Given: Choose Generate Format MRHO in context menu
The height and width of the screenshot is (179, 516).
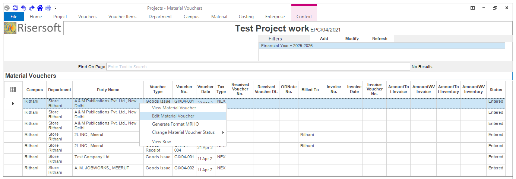Looking at the screenshot, I should (x=175, y=124).
